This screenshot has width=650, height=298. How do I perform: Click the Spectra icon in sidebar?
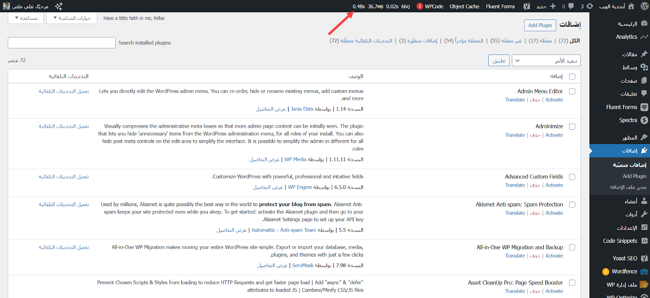tap(644, 120)
